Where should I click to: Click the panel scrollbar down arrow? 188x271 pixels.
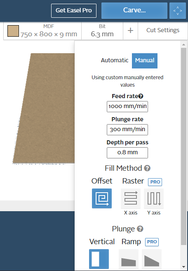coord(184,267)
